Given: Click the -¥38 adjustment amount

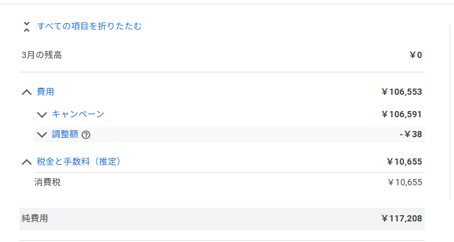Looking at the screenshot, I should pyautogui.click(x=411, y=135).
